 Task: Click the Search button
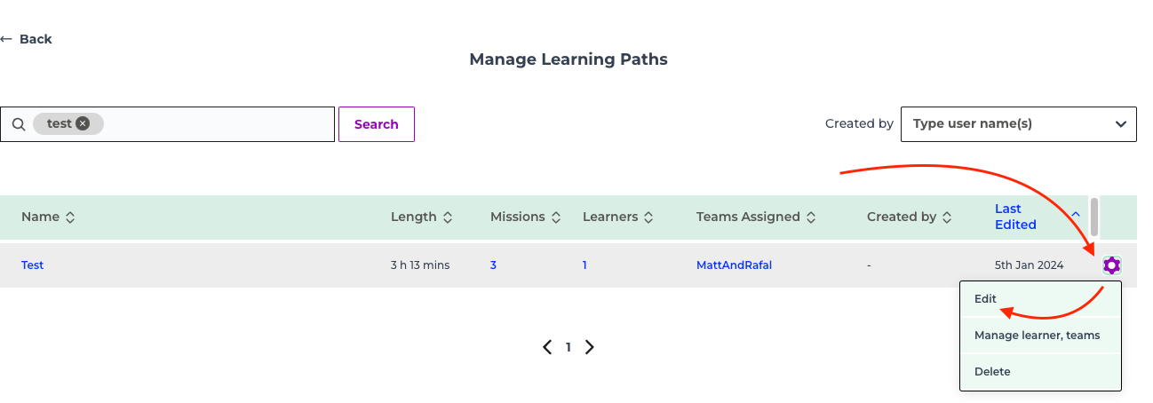[x=377, y=124]
